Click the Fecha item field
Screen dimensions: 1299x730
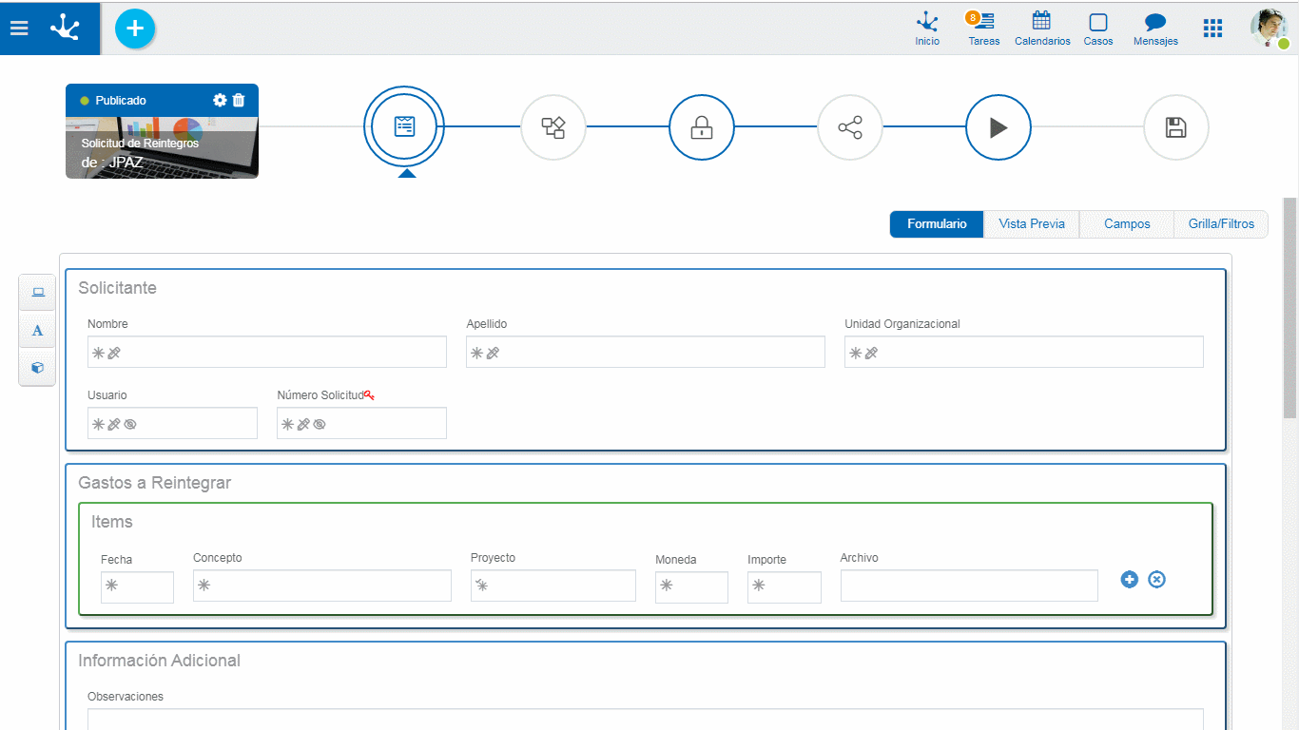click(137, 586)
